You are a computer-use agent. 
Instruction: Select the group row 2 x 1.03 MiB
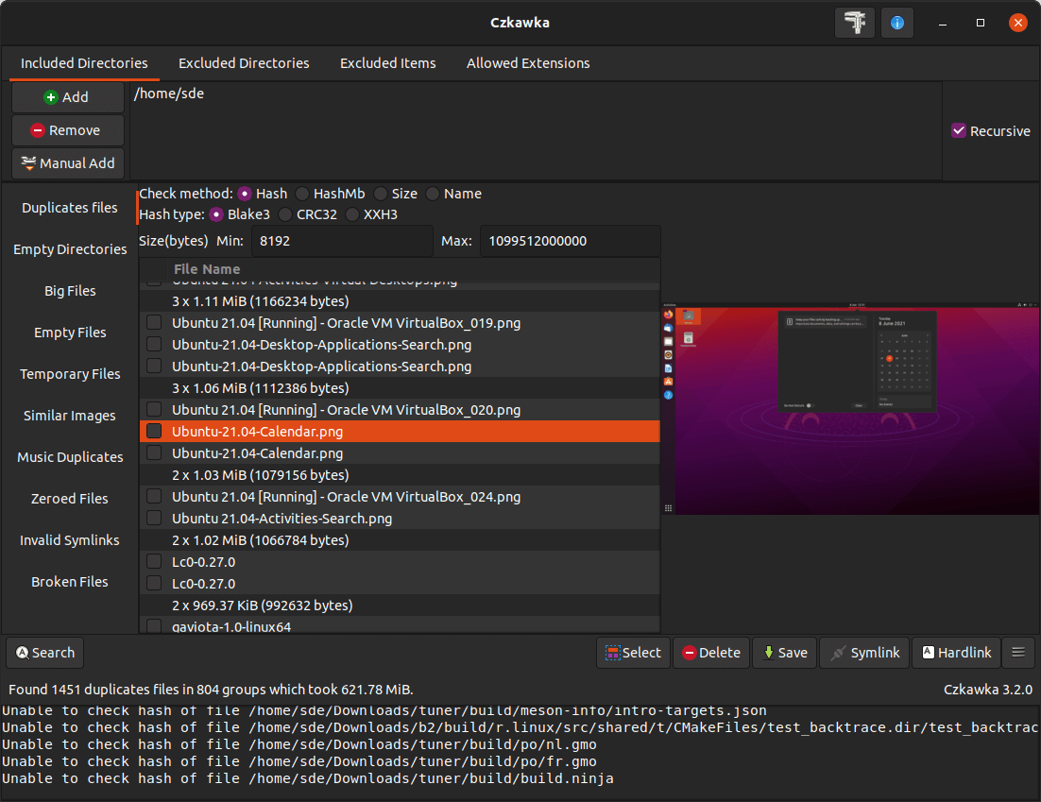(x=400, y=475)
